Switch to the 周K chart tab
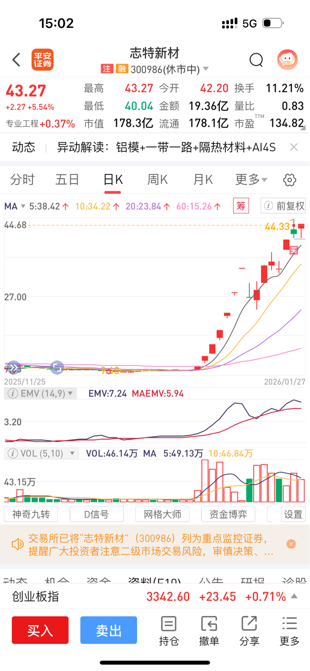 click(x=158, y=179)
